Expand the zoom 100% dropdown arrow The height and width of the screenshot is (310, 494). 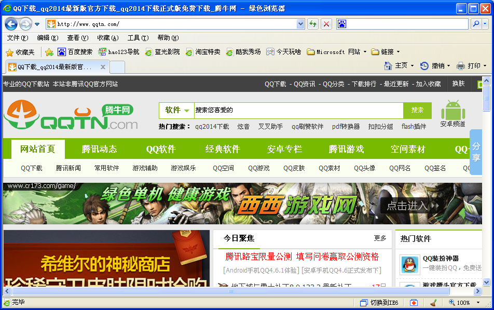coord(478,303)
